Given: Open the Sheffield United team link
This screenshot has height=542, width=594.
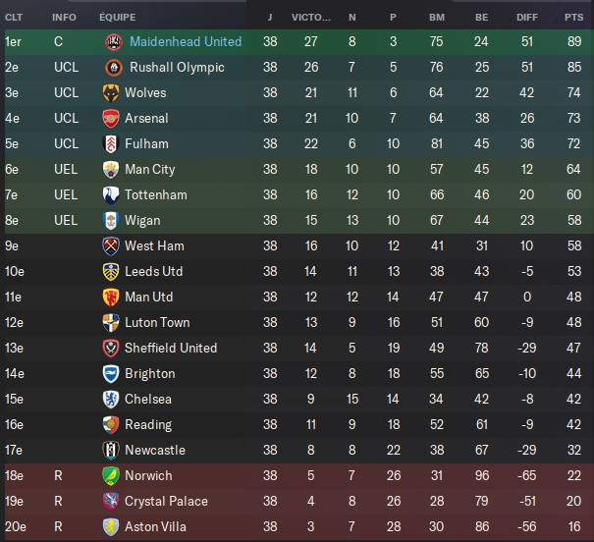Looking at the screenshot, I should click(171, 348).
